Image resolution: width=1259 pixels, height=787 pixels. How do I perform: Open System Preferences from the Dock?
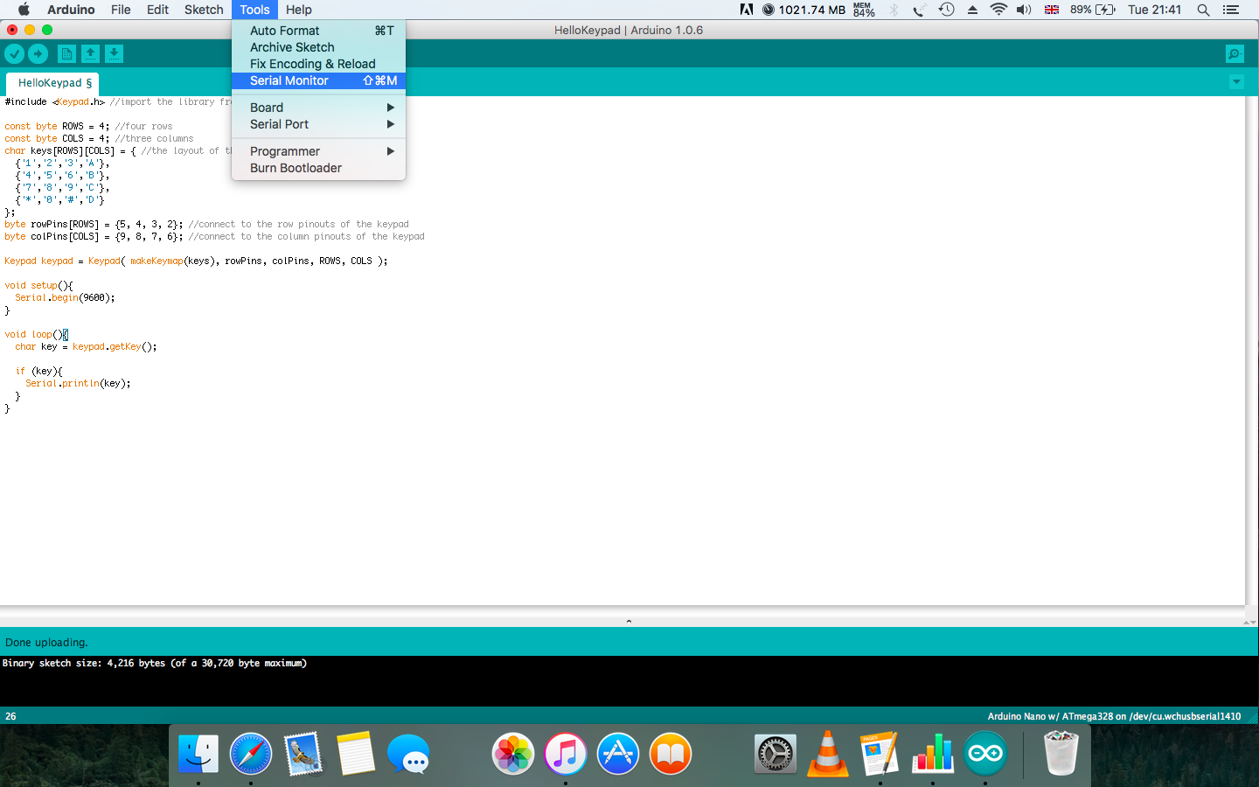pos(776,753)
